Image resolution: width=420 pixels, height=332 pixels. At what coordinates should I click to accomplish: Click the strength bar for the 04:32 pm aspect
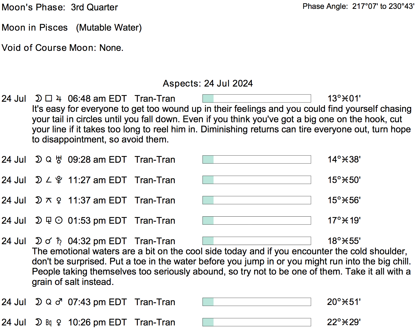pyautogui.click(x=256, y=241)
